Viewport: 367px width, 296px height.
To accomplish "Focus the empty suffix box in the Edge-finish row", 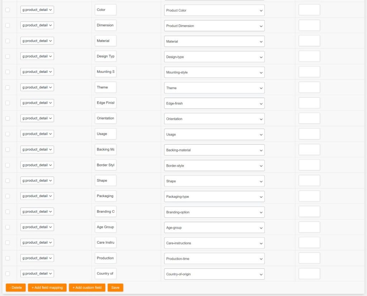I will click(x=309, y=103).
